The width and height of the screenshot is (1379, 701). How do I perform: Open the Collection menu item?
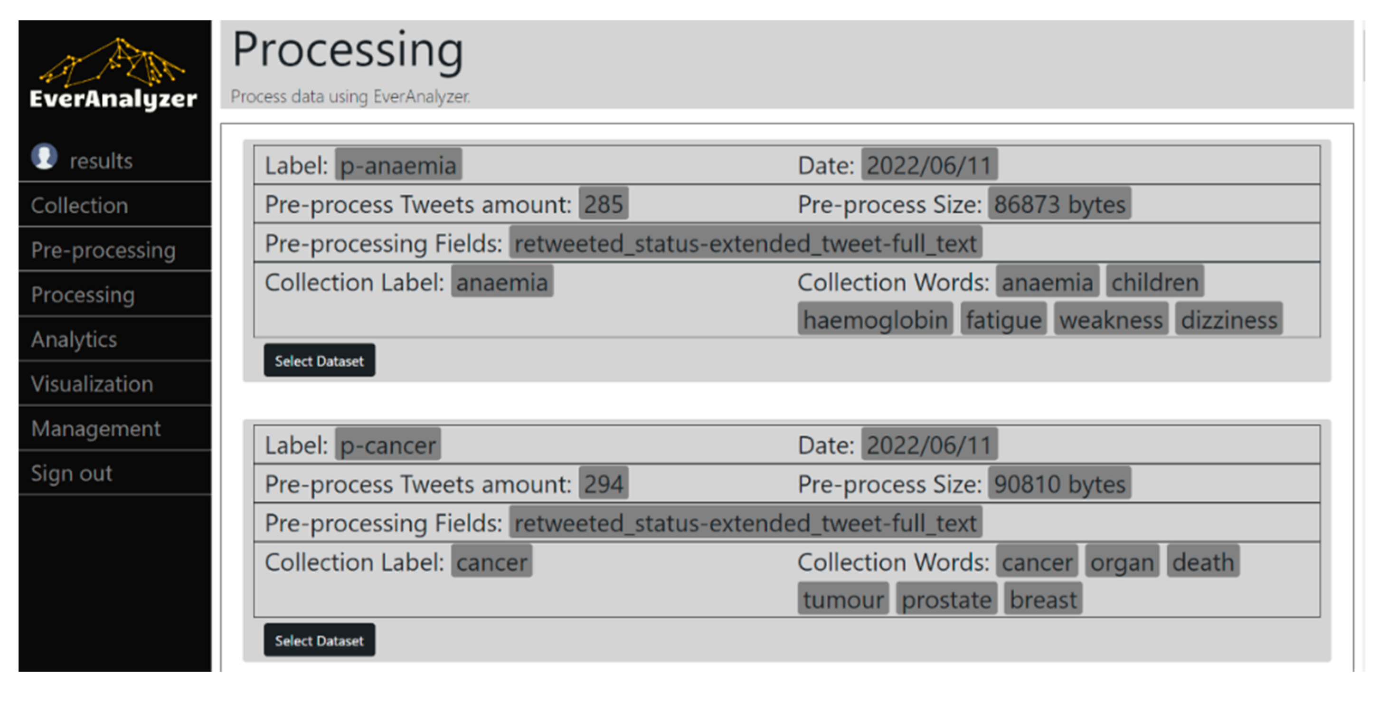tap(79, 206)
